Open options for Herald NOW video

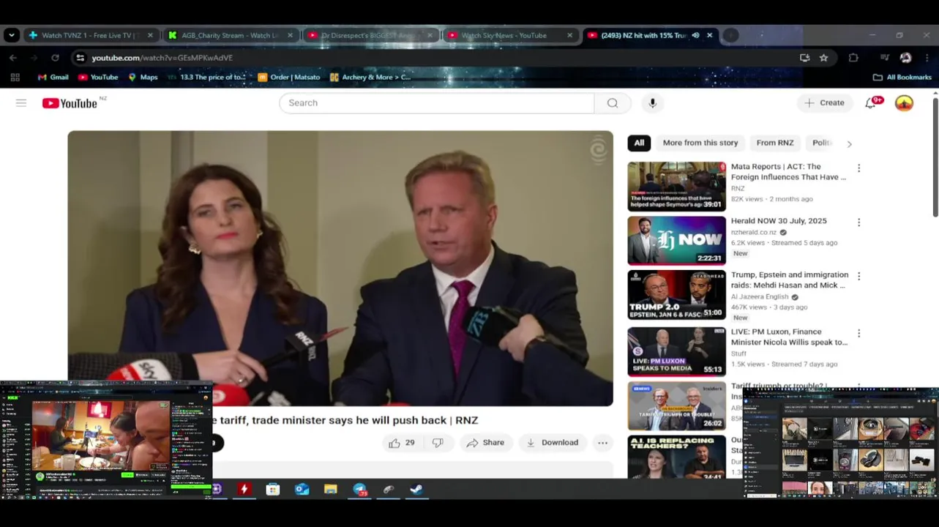[x=858, y=223]
